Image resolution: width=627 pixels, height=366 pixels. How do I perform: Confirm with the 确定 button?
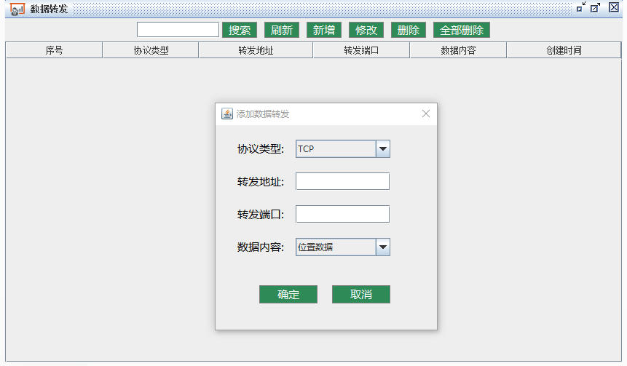coord(288,295)
